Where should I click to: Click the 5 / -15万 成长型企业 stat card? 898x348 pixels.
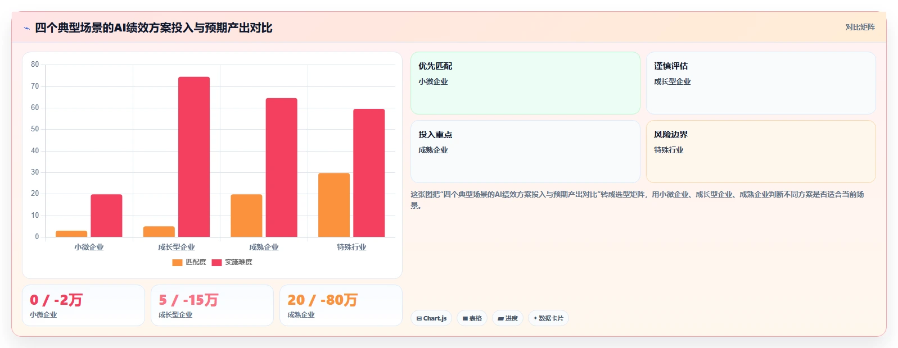click(x=212, y=305)
